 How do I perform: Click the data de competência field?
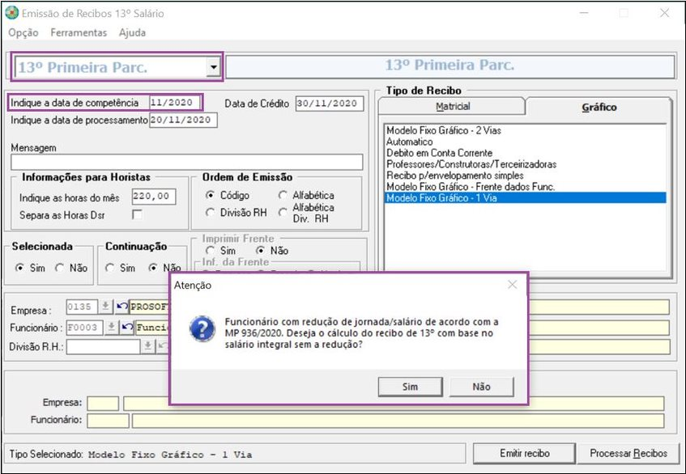tap(175, 103)
